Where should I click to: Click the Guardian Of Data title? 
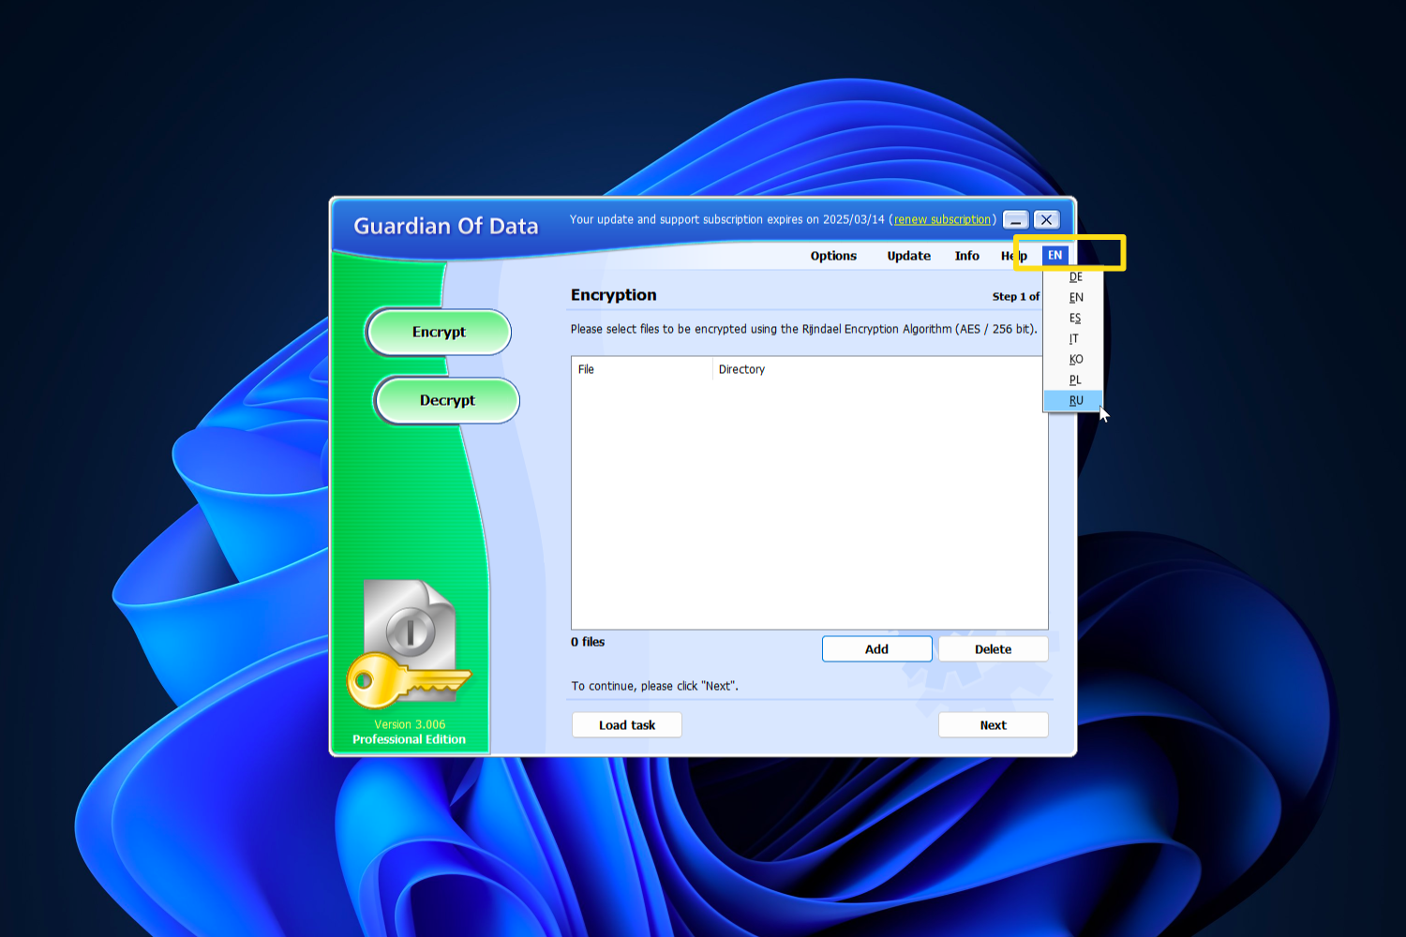tap(446, 226)
